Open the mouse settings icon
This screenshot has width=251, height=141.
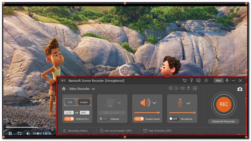189,88
